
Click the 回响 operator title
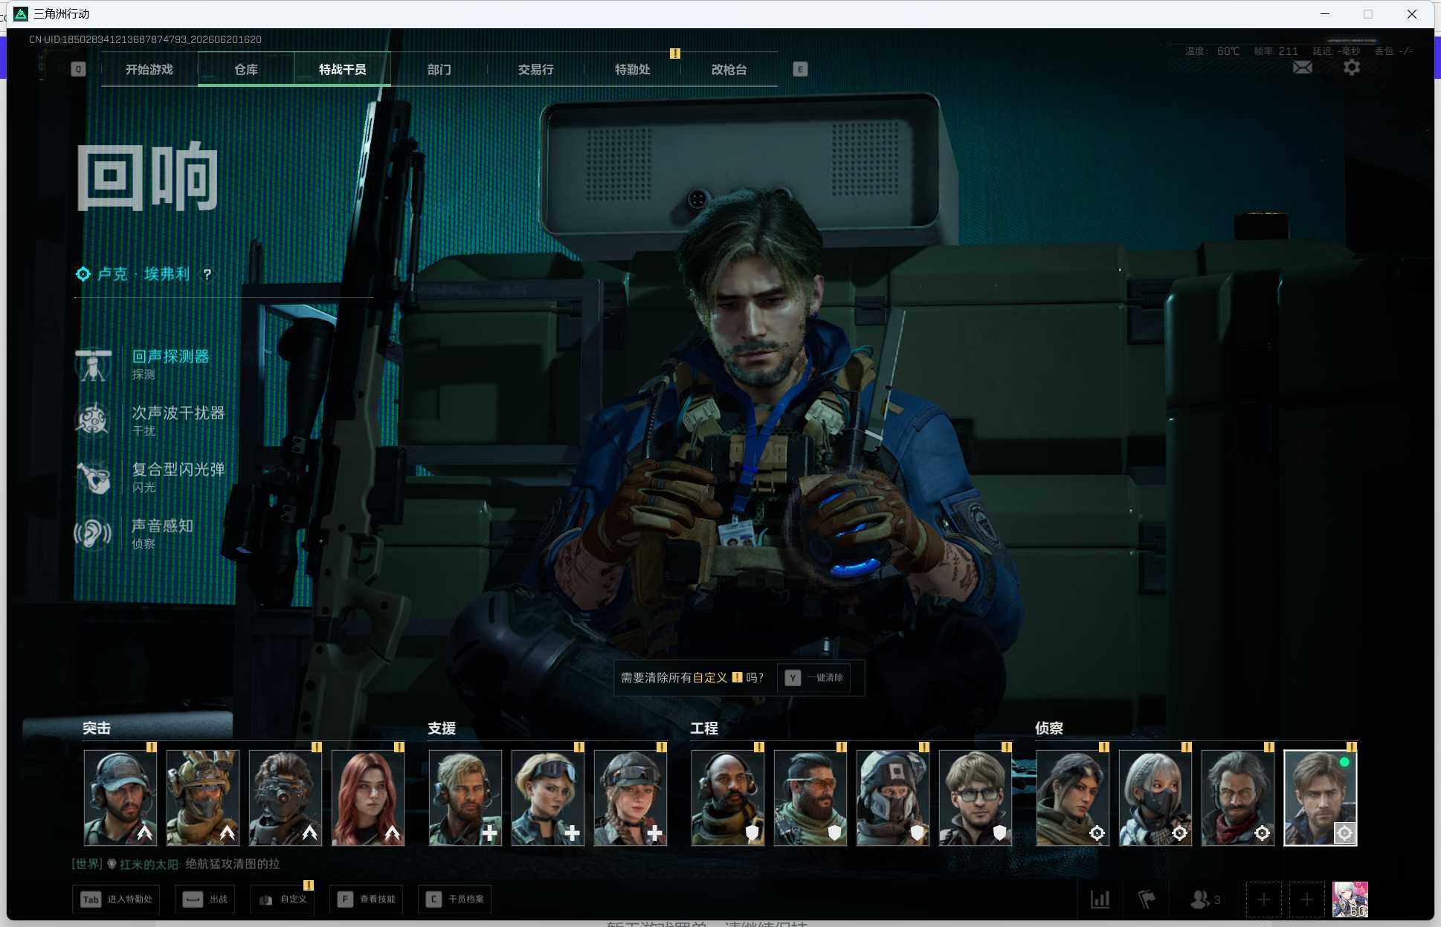[x=147, y=177]
